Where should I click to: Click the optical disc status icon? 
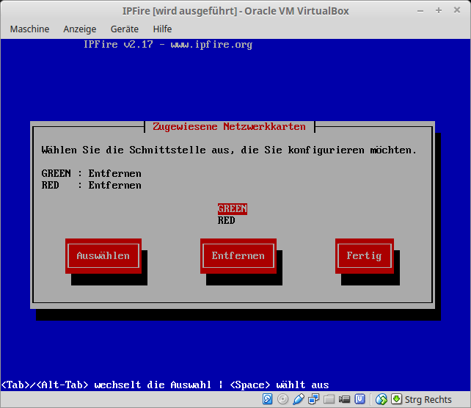coord(282,399)
